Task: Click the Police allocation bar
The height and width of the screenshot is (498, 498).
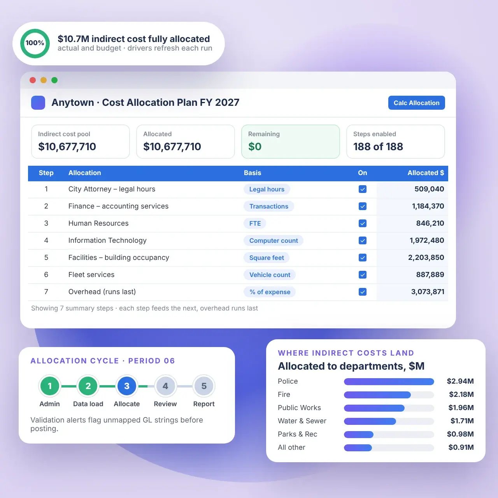Action: (x=389, y=382)
